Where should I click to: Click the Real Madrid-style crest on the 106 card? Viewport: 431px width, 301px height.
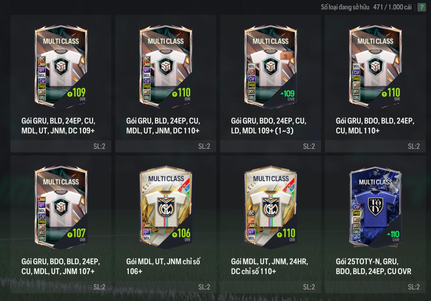click(x=166, y=208)
